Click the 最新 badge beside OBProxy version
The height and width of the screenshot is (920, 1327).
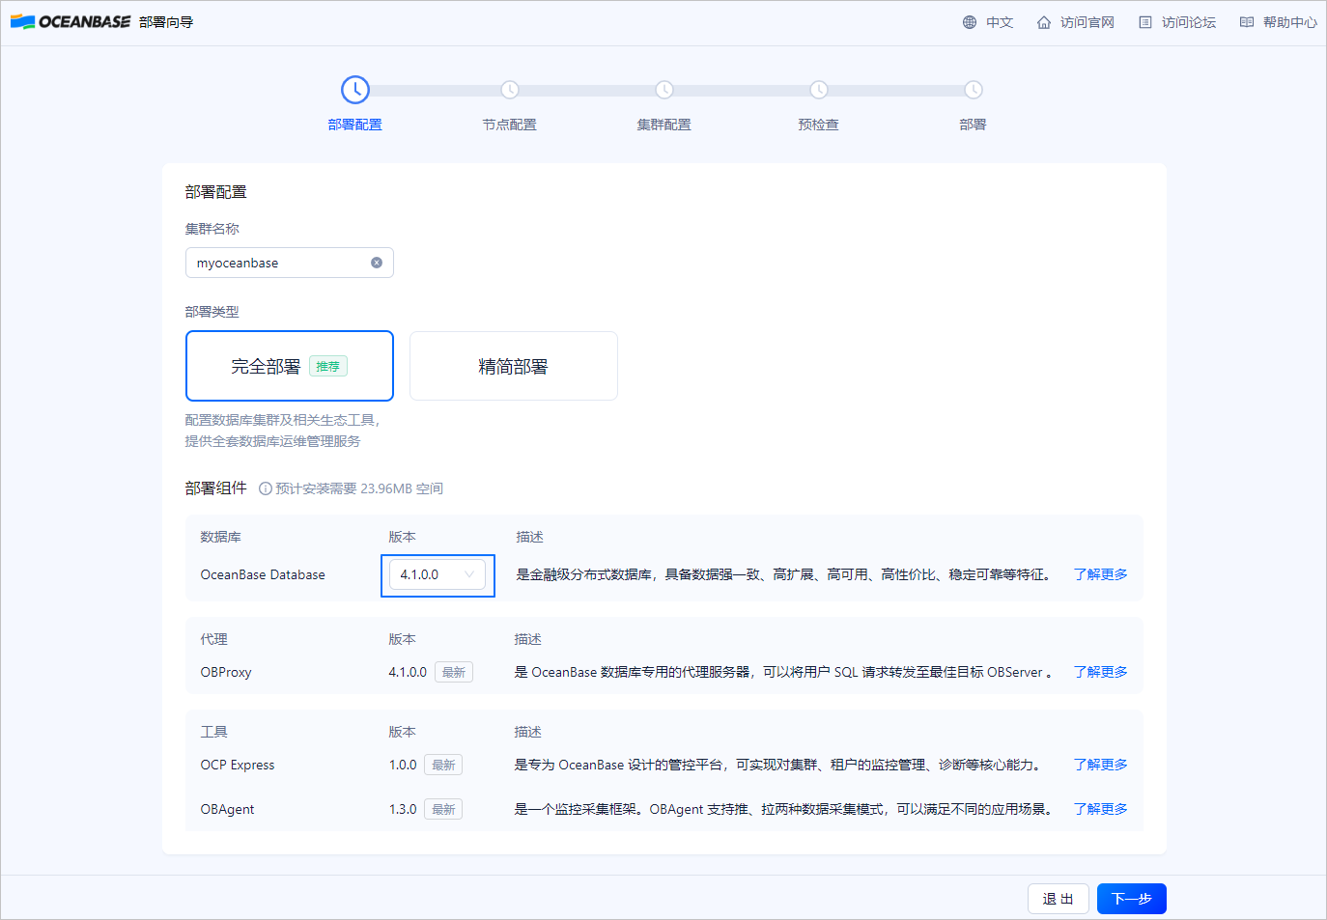[454, 672]
